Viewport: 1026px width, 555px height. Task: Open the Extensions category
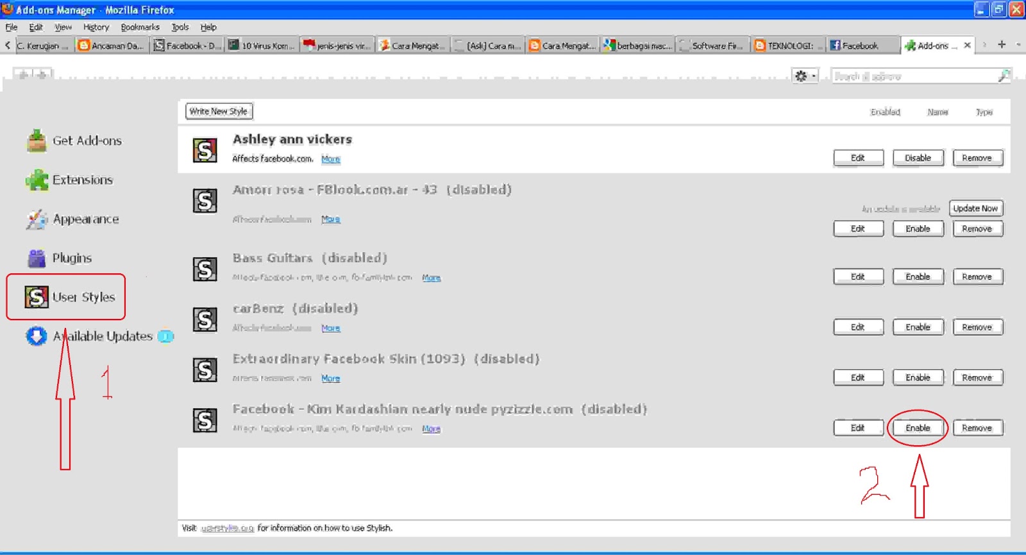coord(70,180)
